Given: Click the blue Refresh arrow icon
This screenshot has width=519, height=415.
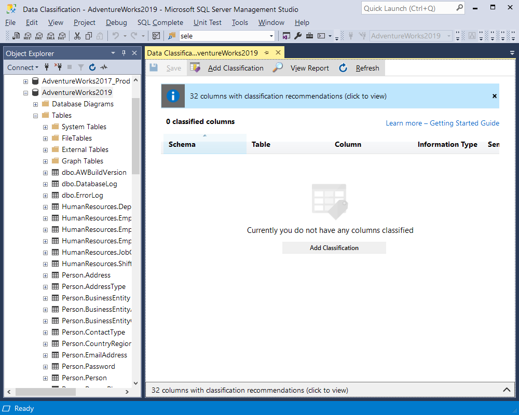Looking at the screenshot, I should (x=343, y=68).
